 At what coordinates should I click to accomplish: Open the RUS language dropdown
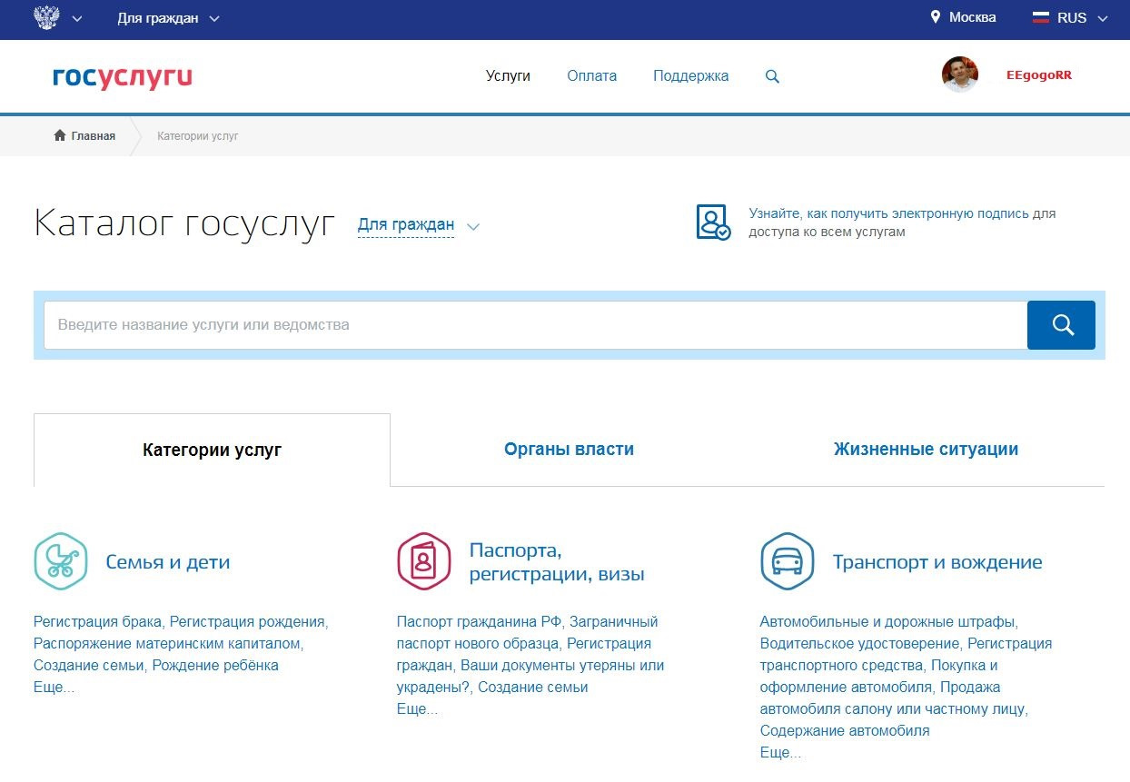pos(1082,18)
